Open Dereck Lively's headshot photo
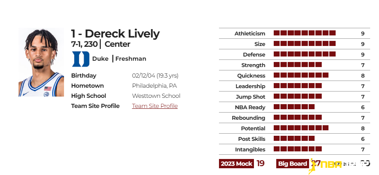The image size is (379, 175). [x=41, y=62]
